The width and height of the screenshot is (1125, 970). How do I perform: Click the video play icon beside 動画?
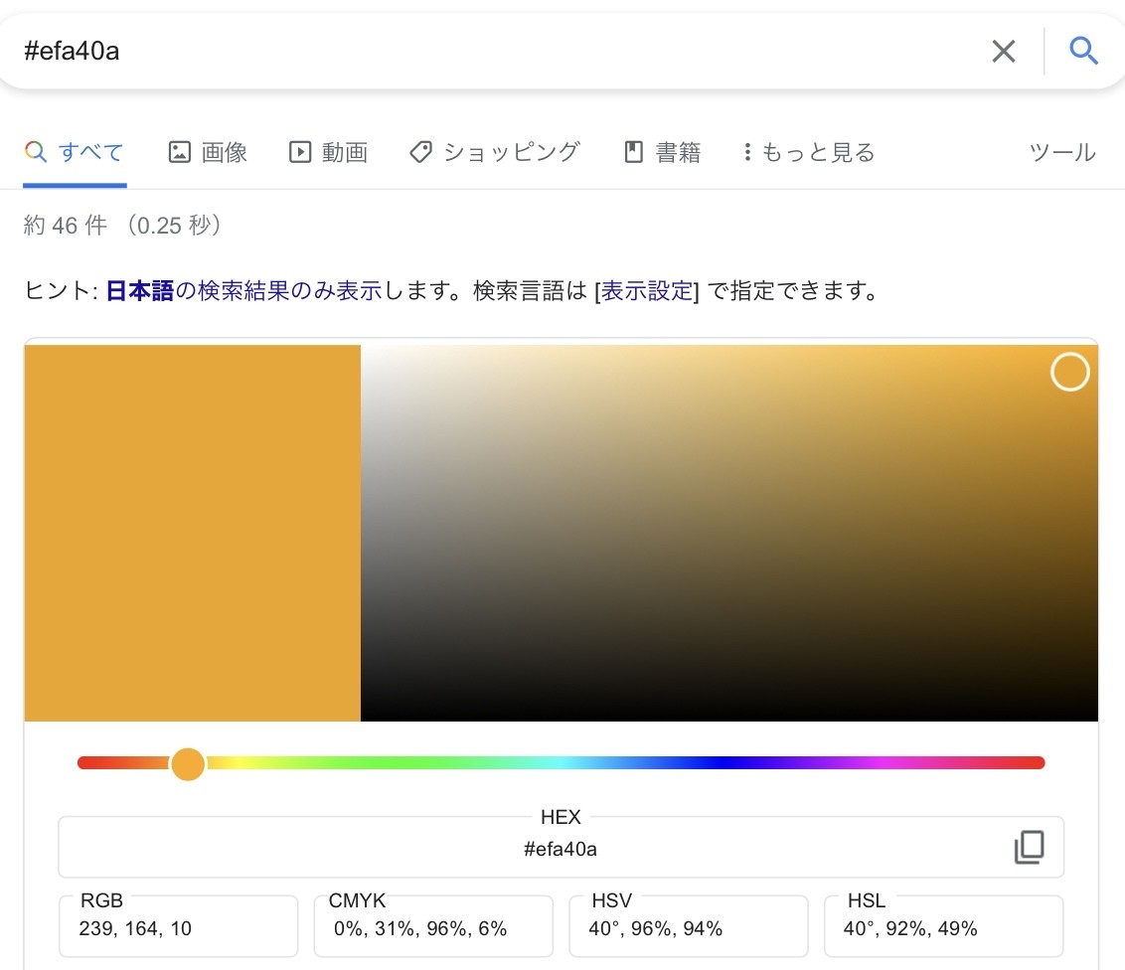tap(299, 152)
